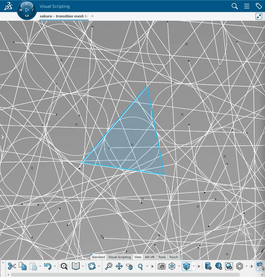The height and width of the screenshot is (277, 265).
Task: Click the layered box icon in toolbar's last slot
Action: (x=260, y=266)
